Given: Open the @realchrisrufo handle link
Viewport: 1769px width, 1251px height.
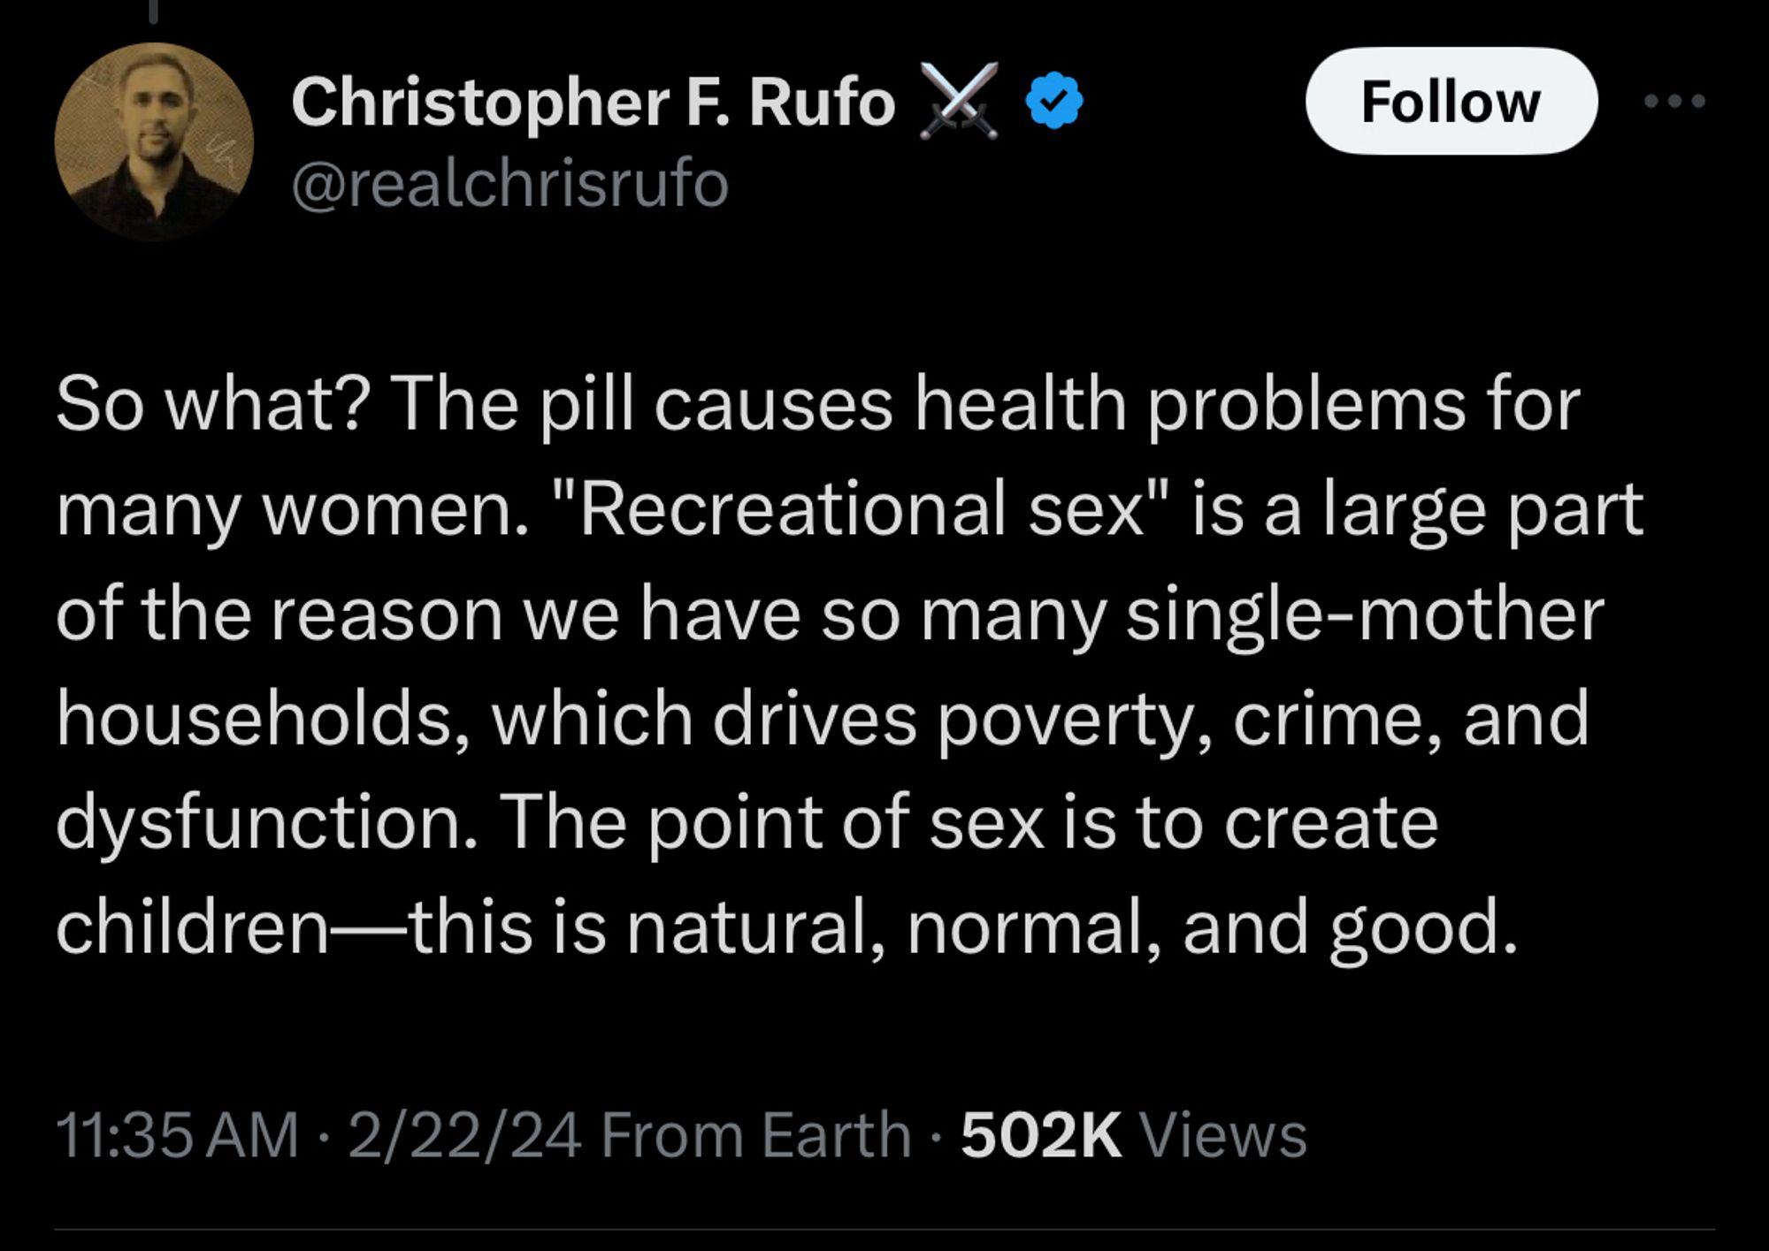Looking at the screenshot, I should click(x=509, y=185).
